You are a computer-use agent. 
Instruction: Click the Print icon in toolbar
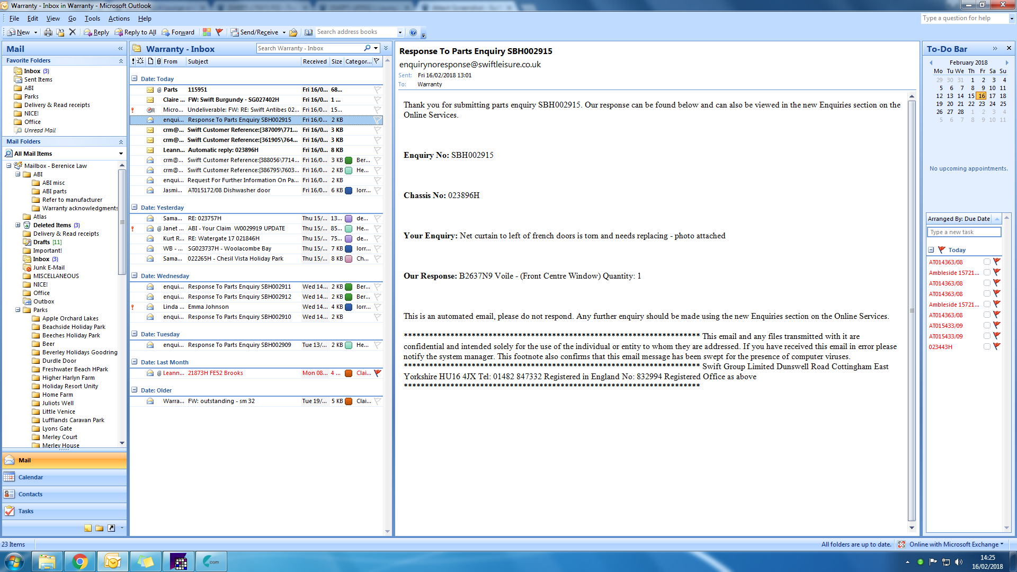[48, 32]
